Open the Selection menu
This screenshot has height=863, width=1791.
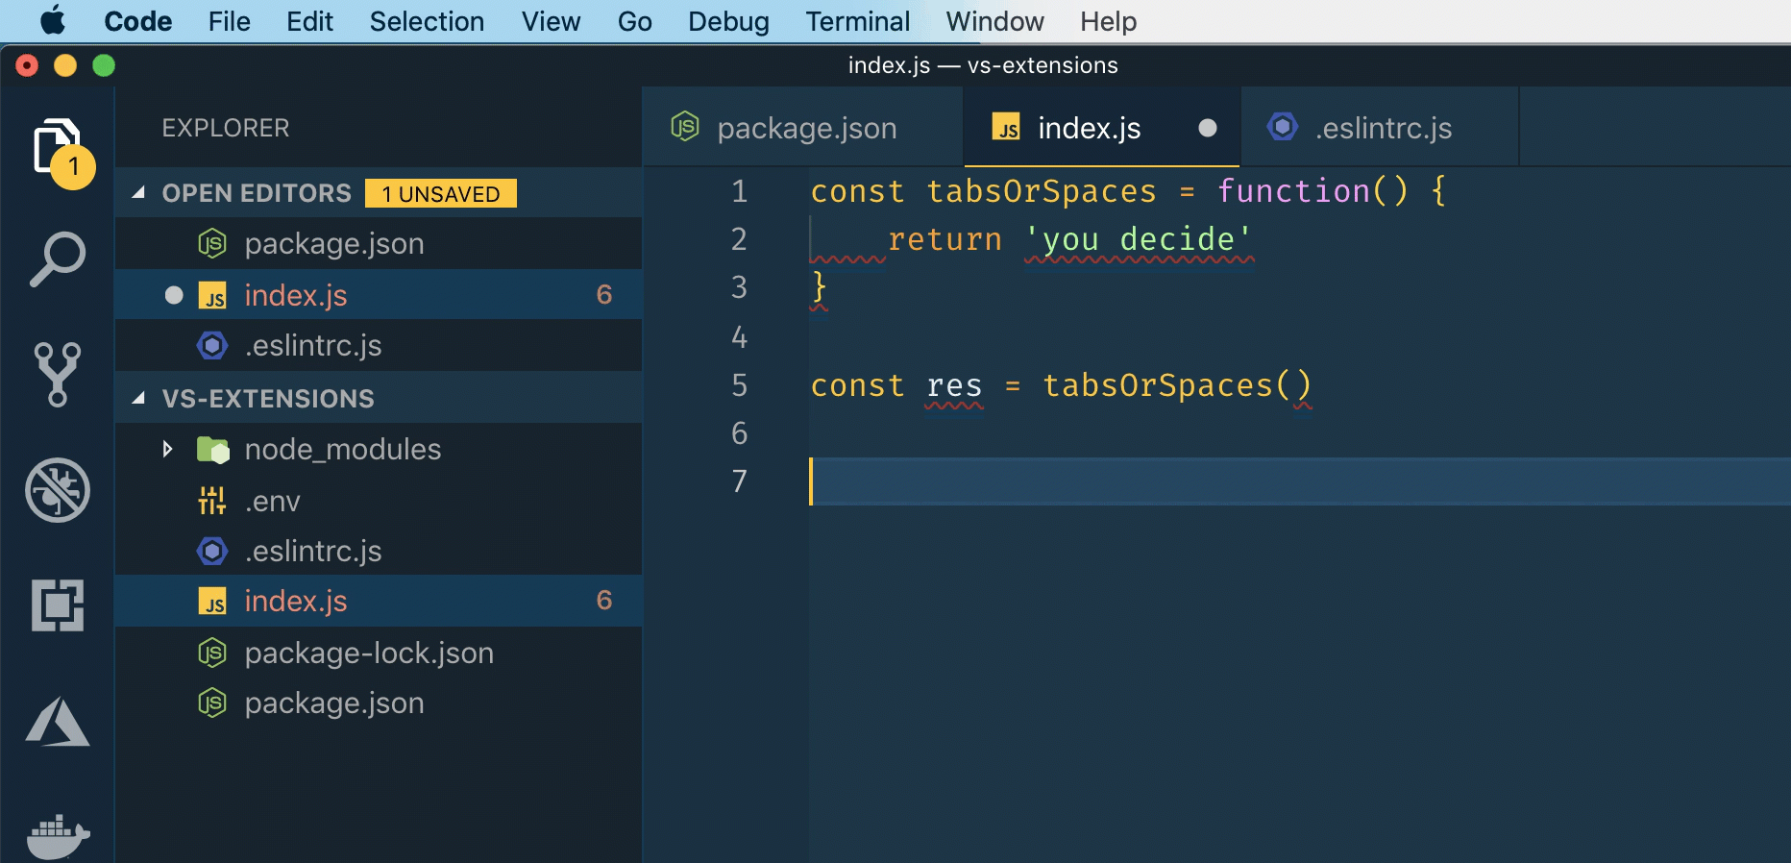coord(427,21)
